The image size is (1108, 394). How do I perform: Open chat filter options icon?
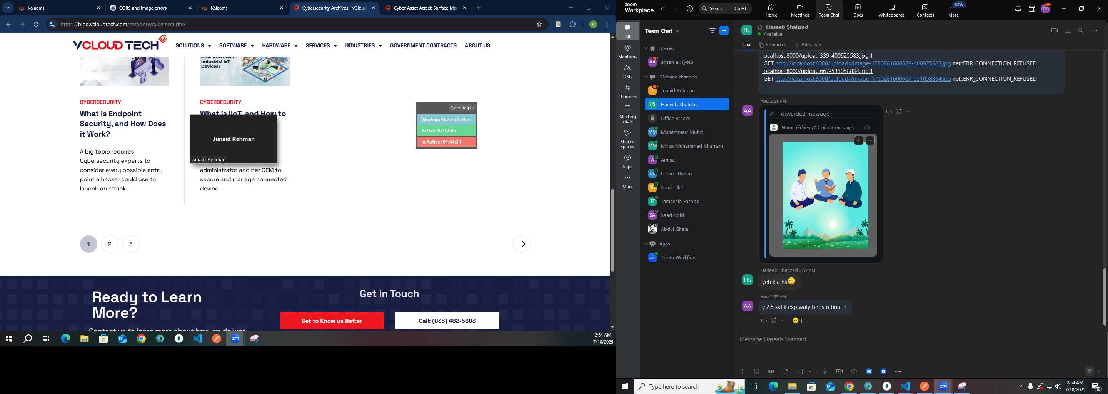(712, 30)
